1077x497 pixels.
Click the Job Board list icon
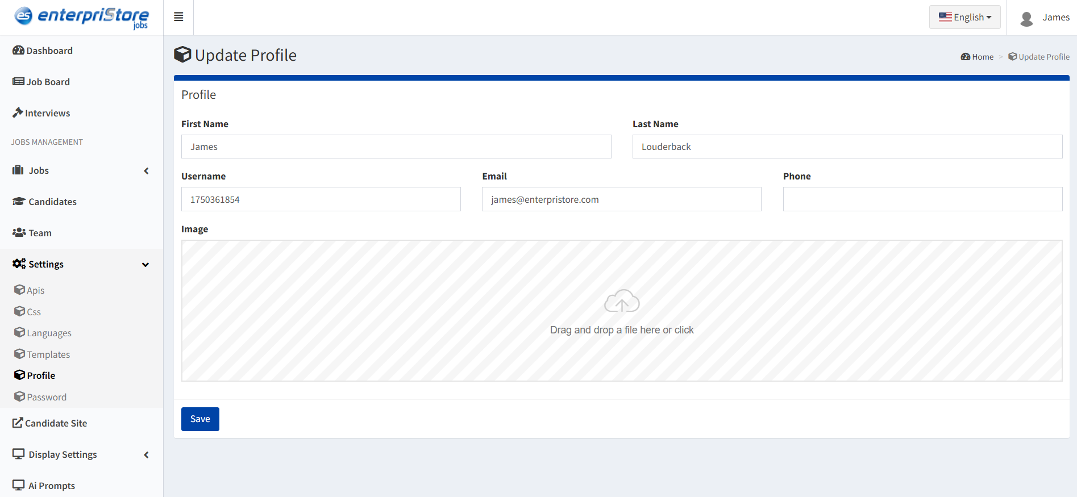coord(18,82)
